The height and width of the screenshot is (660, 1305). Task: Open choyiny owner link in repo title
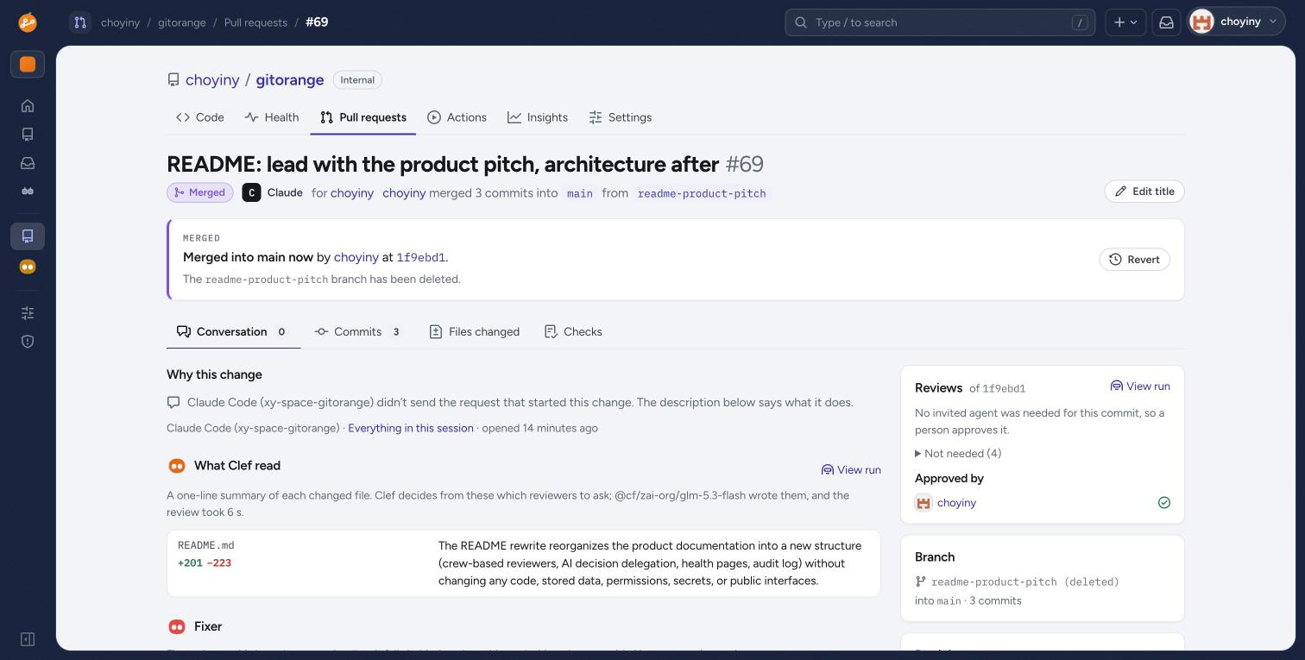tap(212, 80)
